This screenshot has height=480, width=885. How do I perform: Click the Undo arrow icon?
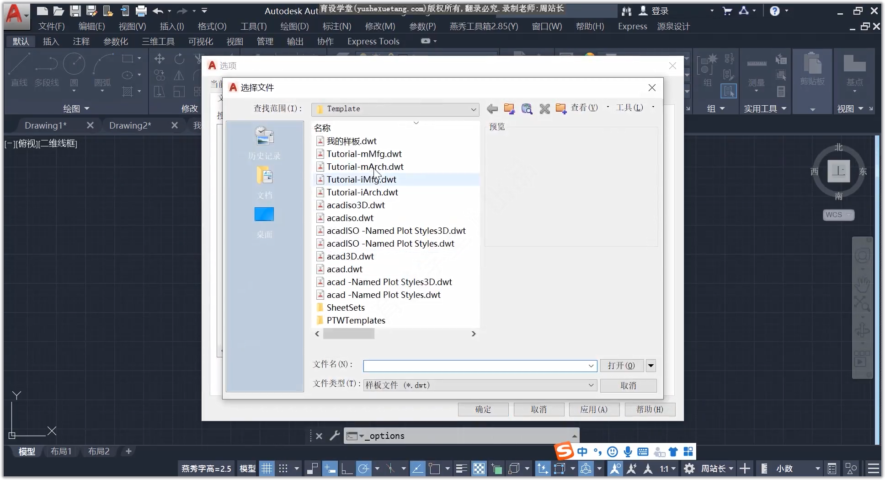158,11
